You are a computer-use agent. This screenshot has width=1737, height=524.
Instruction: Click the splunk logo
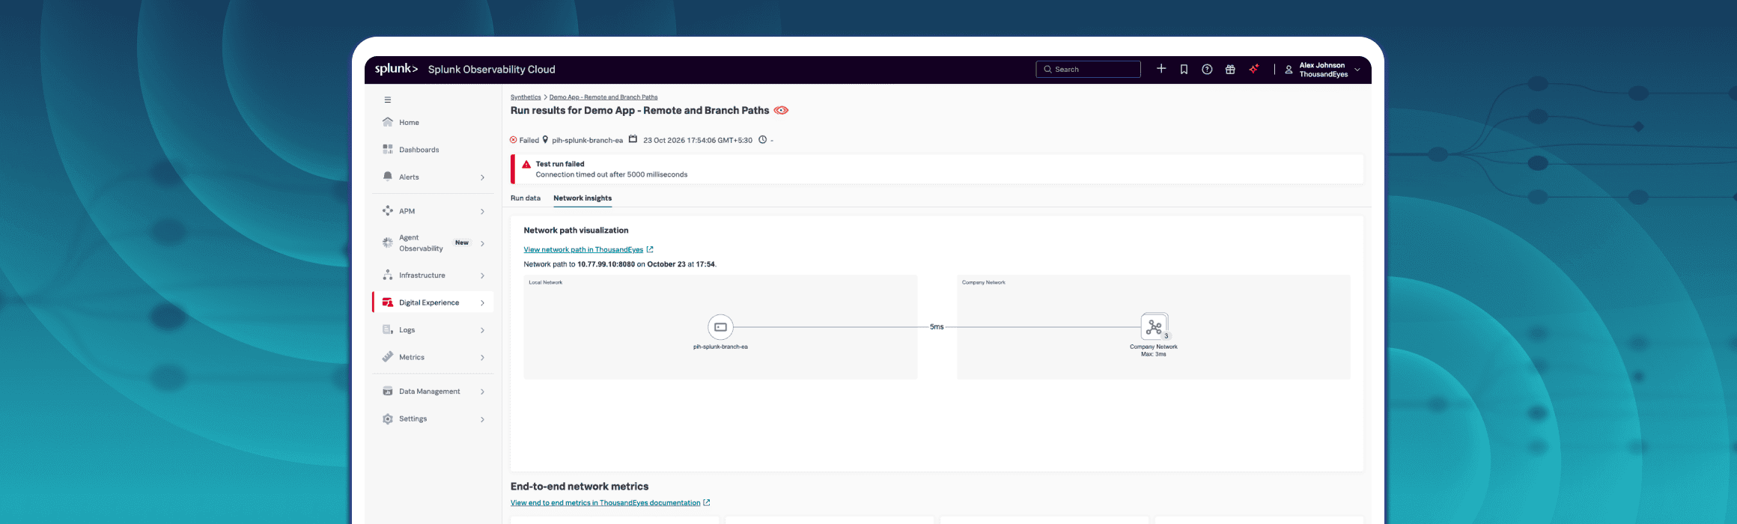[396, 69]
